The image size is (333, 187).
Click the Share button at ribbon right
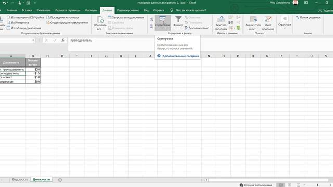point(325,10)
